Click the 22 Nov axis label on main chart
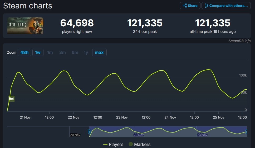The image size is (255, 148). click(73, 117)
